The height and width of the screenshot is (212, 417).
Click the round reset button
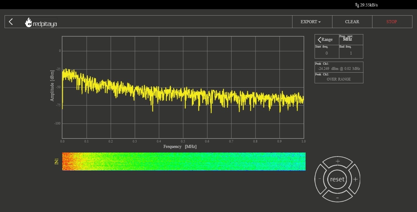pyautogui.click(x=337, y=179)
